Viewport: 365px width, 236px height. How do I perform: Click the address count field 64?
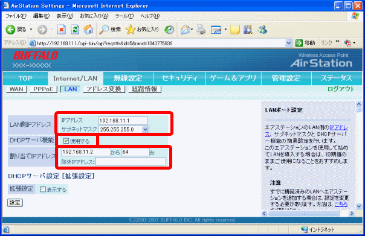tap(135, 152)
